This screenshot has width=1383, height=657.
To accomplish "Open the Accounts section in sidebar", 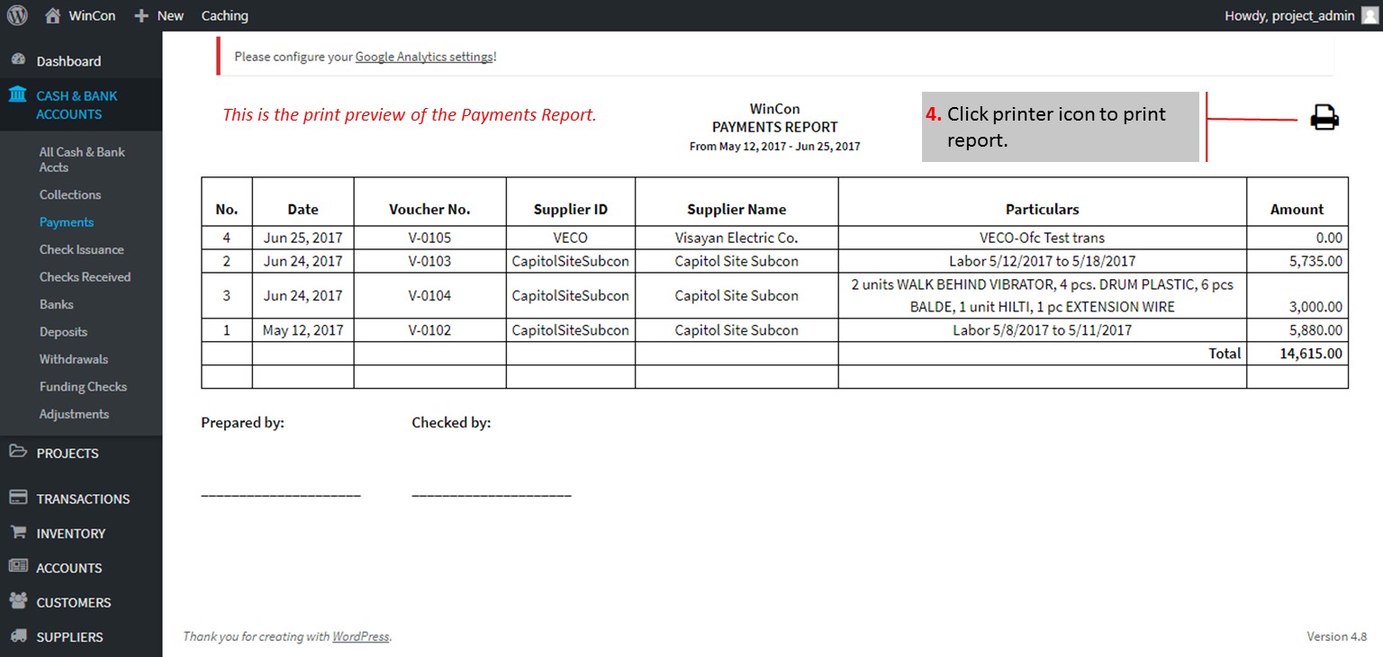I will pyautogui.click(x=69, y=568).
